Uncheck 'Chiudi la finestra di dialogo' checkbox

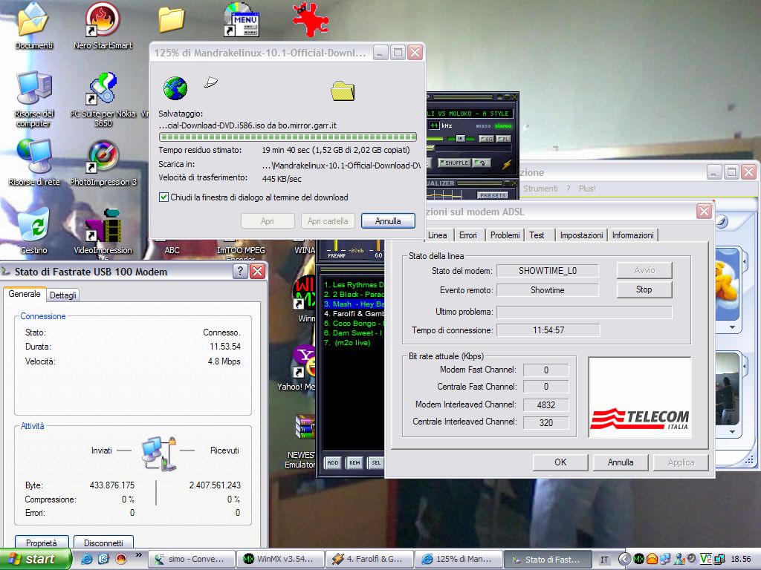163,197
